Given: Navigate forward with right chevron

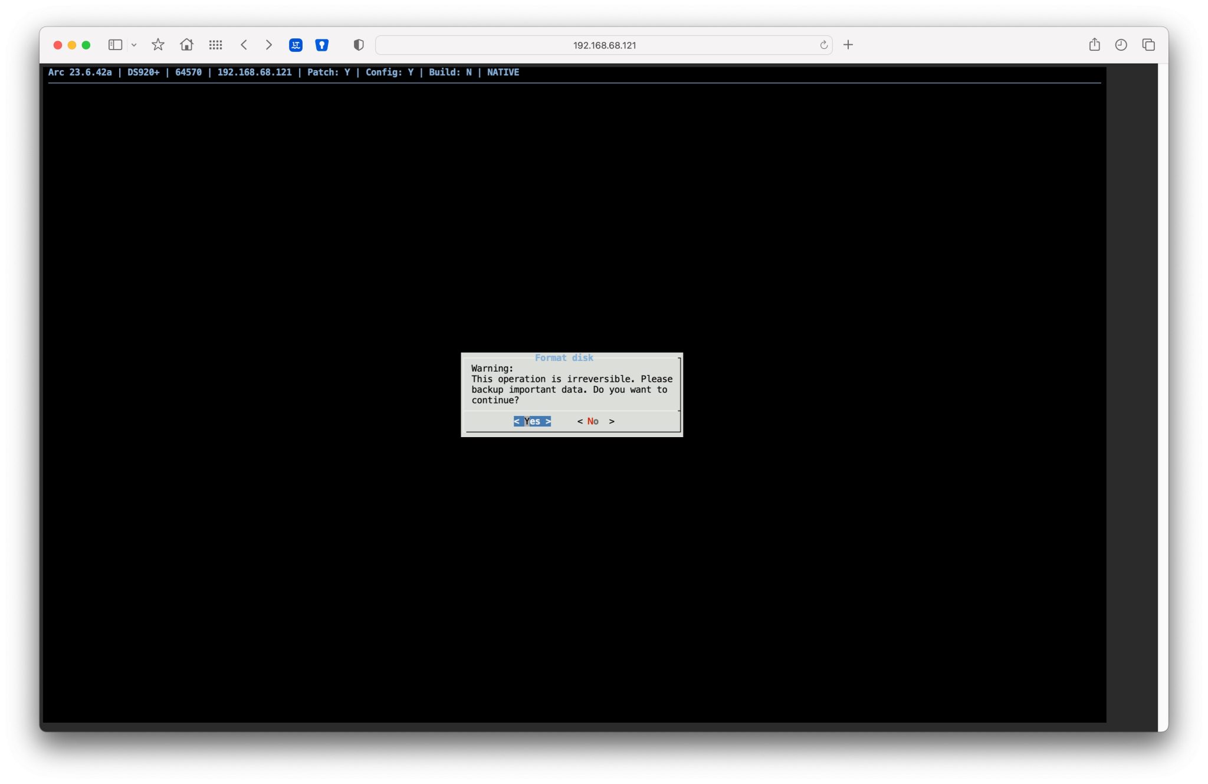Looking at the screenshot, I should point(269,45).
